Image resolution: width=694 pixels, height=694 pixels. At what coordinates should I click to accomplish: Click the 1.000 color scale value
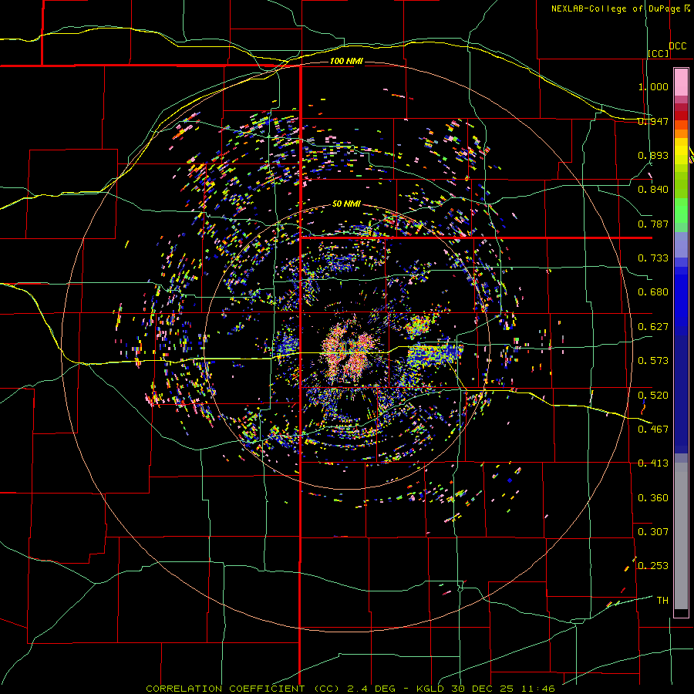(x=653, y=86)
